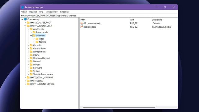199x112 pixels.
Task: Expand the HKEY_USERS chevron
Action: pyautogui.click(x=25, y=81)
